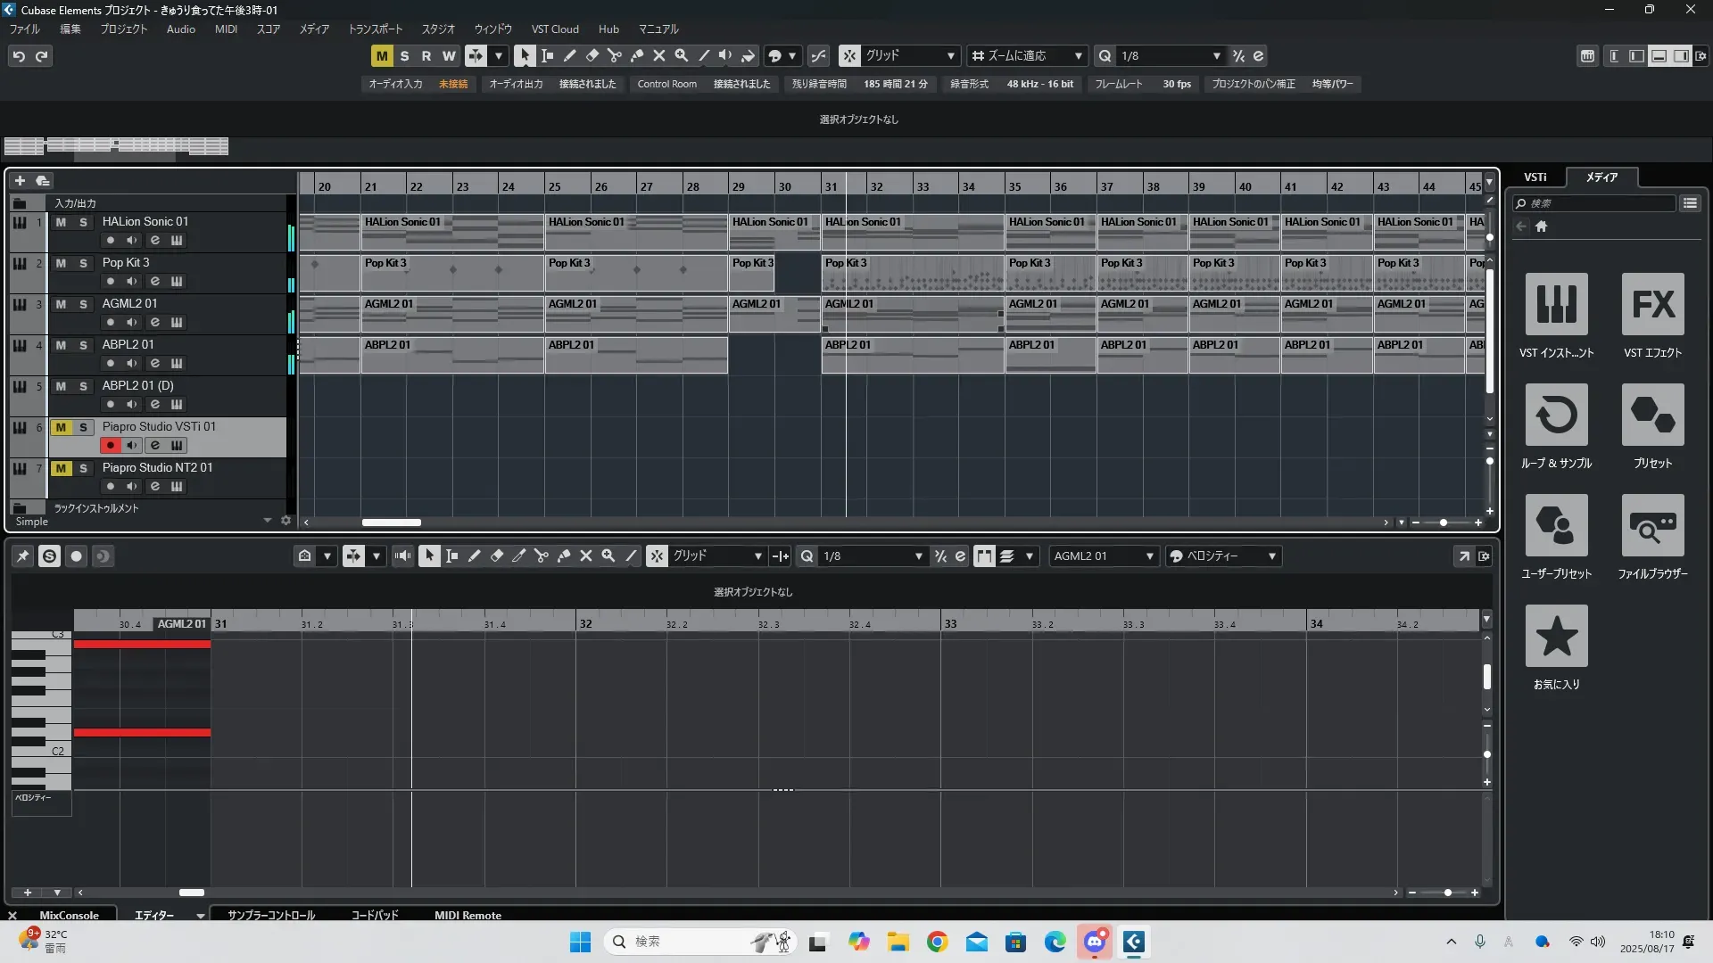This screenshot has height=963, width=1713.
Task: Mute the Pop Kit 3 track
Action: pyautogui.click(x=61, y=263)
